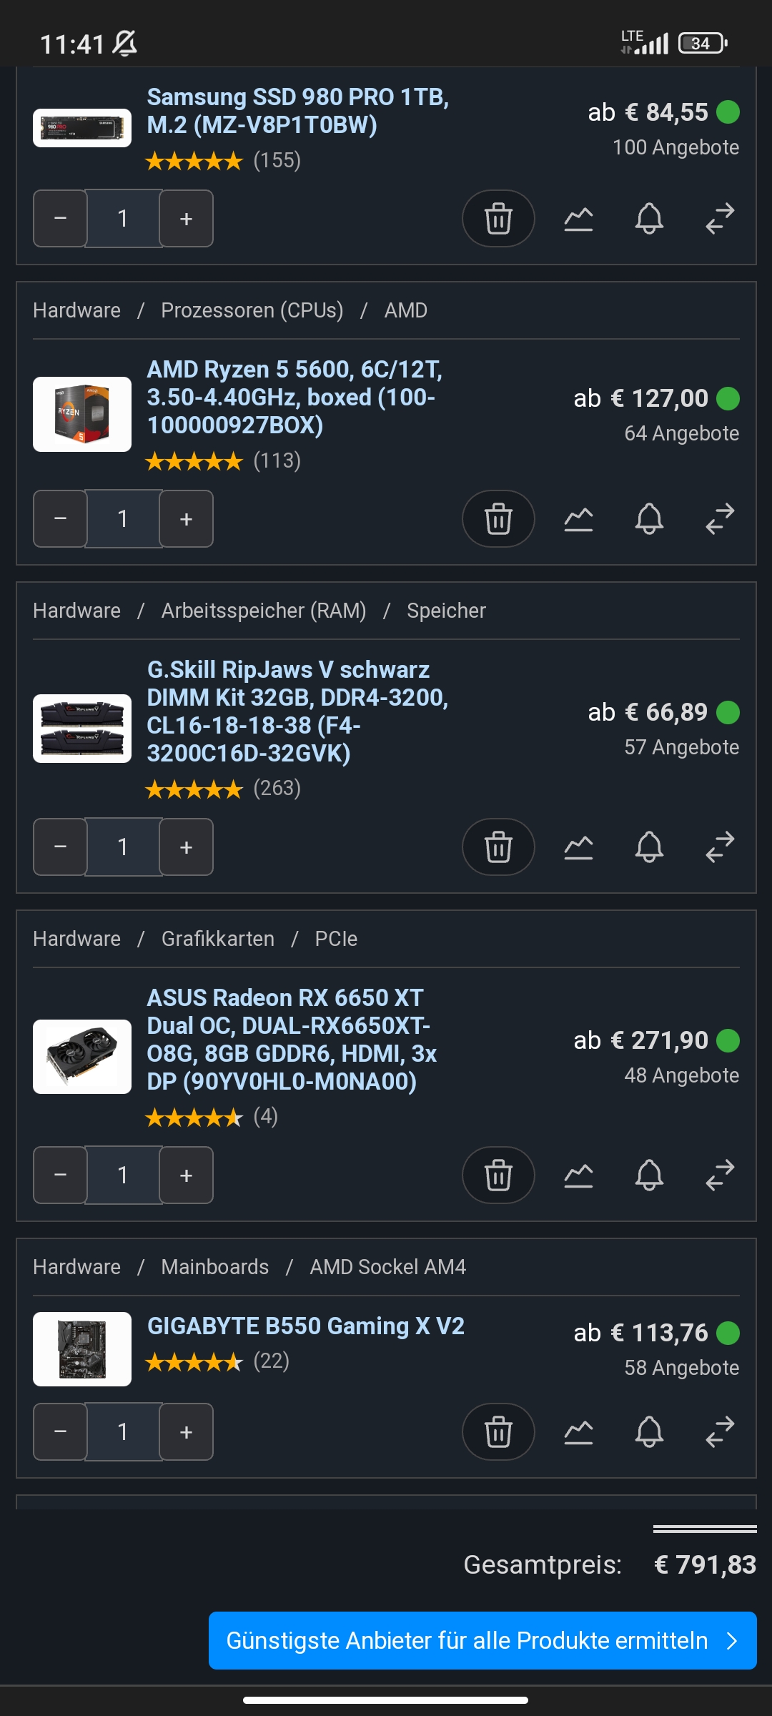Viewport: 772px width, 1716px height.
Task: Tap swap arrows icon for AMD Ryzen 5 5600
Action: pyautogui.click(x=720, y=518)
